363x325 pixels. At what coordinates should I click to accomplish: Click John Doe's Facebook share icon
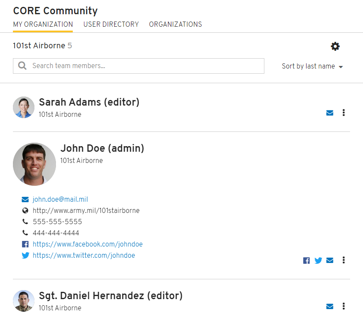[x=306, y=260]
